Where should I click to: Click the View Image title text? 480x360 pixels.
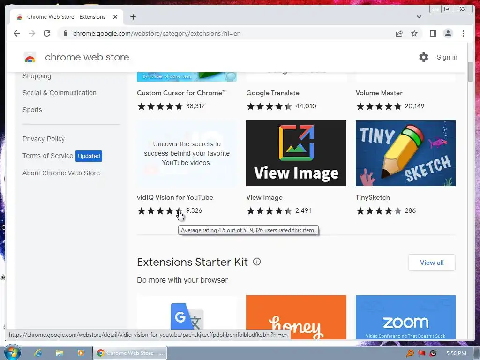[264, 197]
